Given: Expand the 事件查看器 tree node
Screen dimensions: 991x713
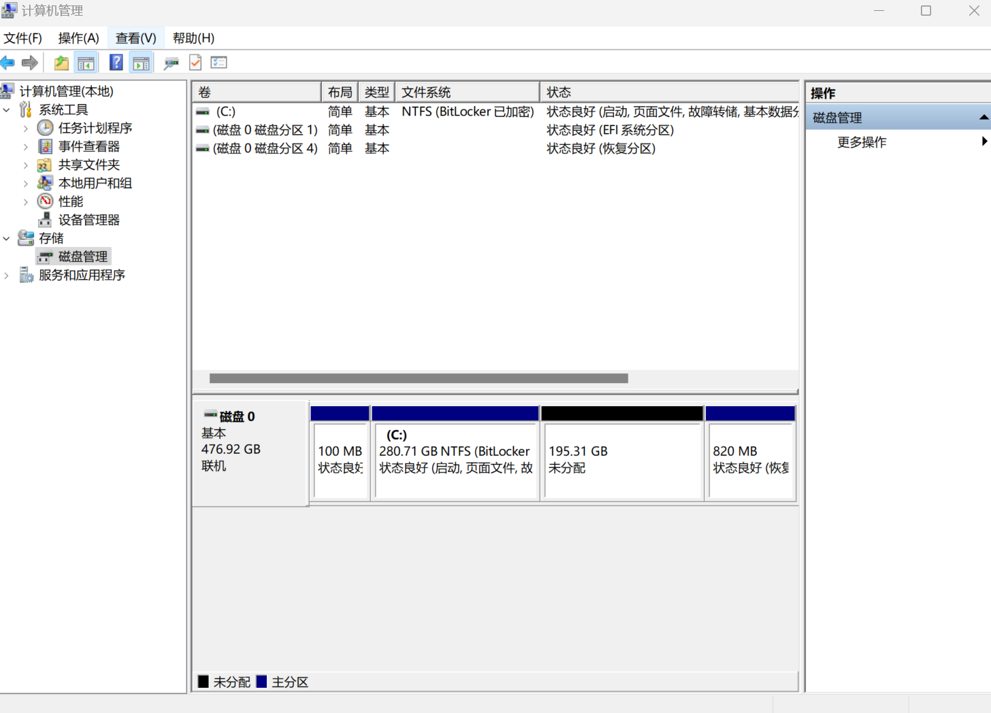Looking at the screenshot, I should [x=26, y=146].
